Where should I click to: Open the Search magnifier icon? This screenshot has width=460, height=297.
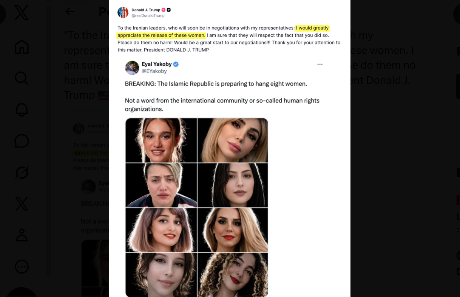coord(22,79)
